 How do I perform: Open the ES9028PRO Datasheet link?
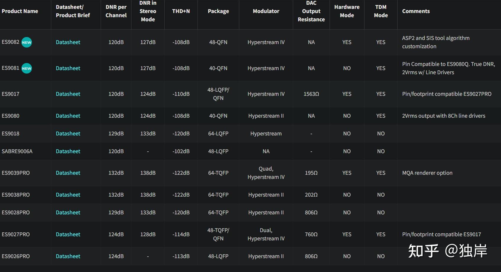coord(68,213)
